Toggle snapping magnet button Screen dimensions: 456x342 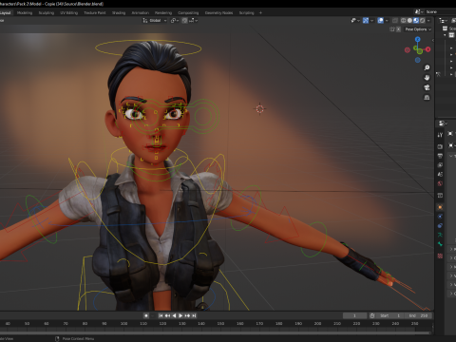pyautogui.click(x=184, y=20)
